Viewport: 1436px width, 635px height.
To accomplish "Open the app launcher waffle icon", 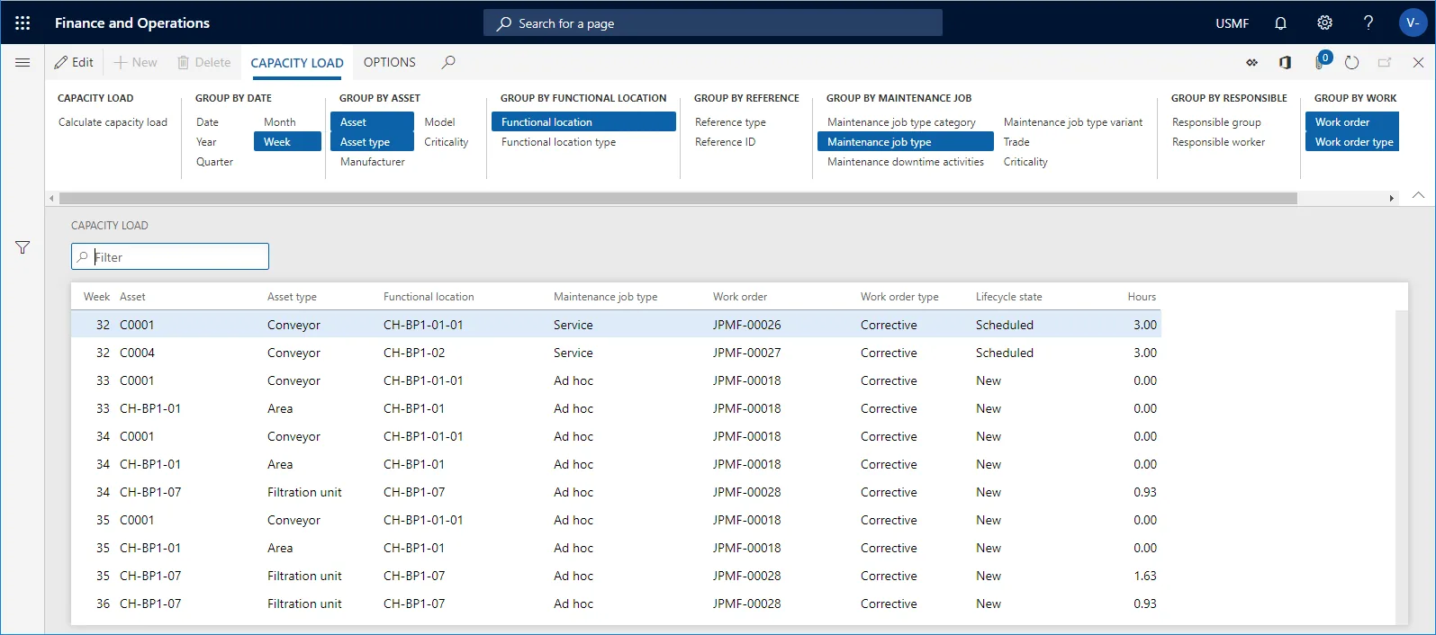I will (23, 23).
